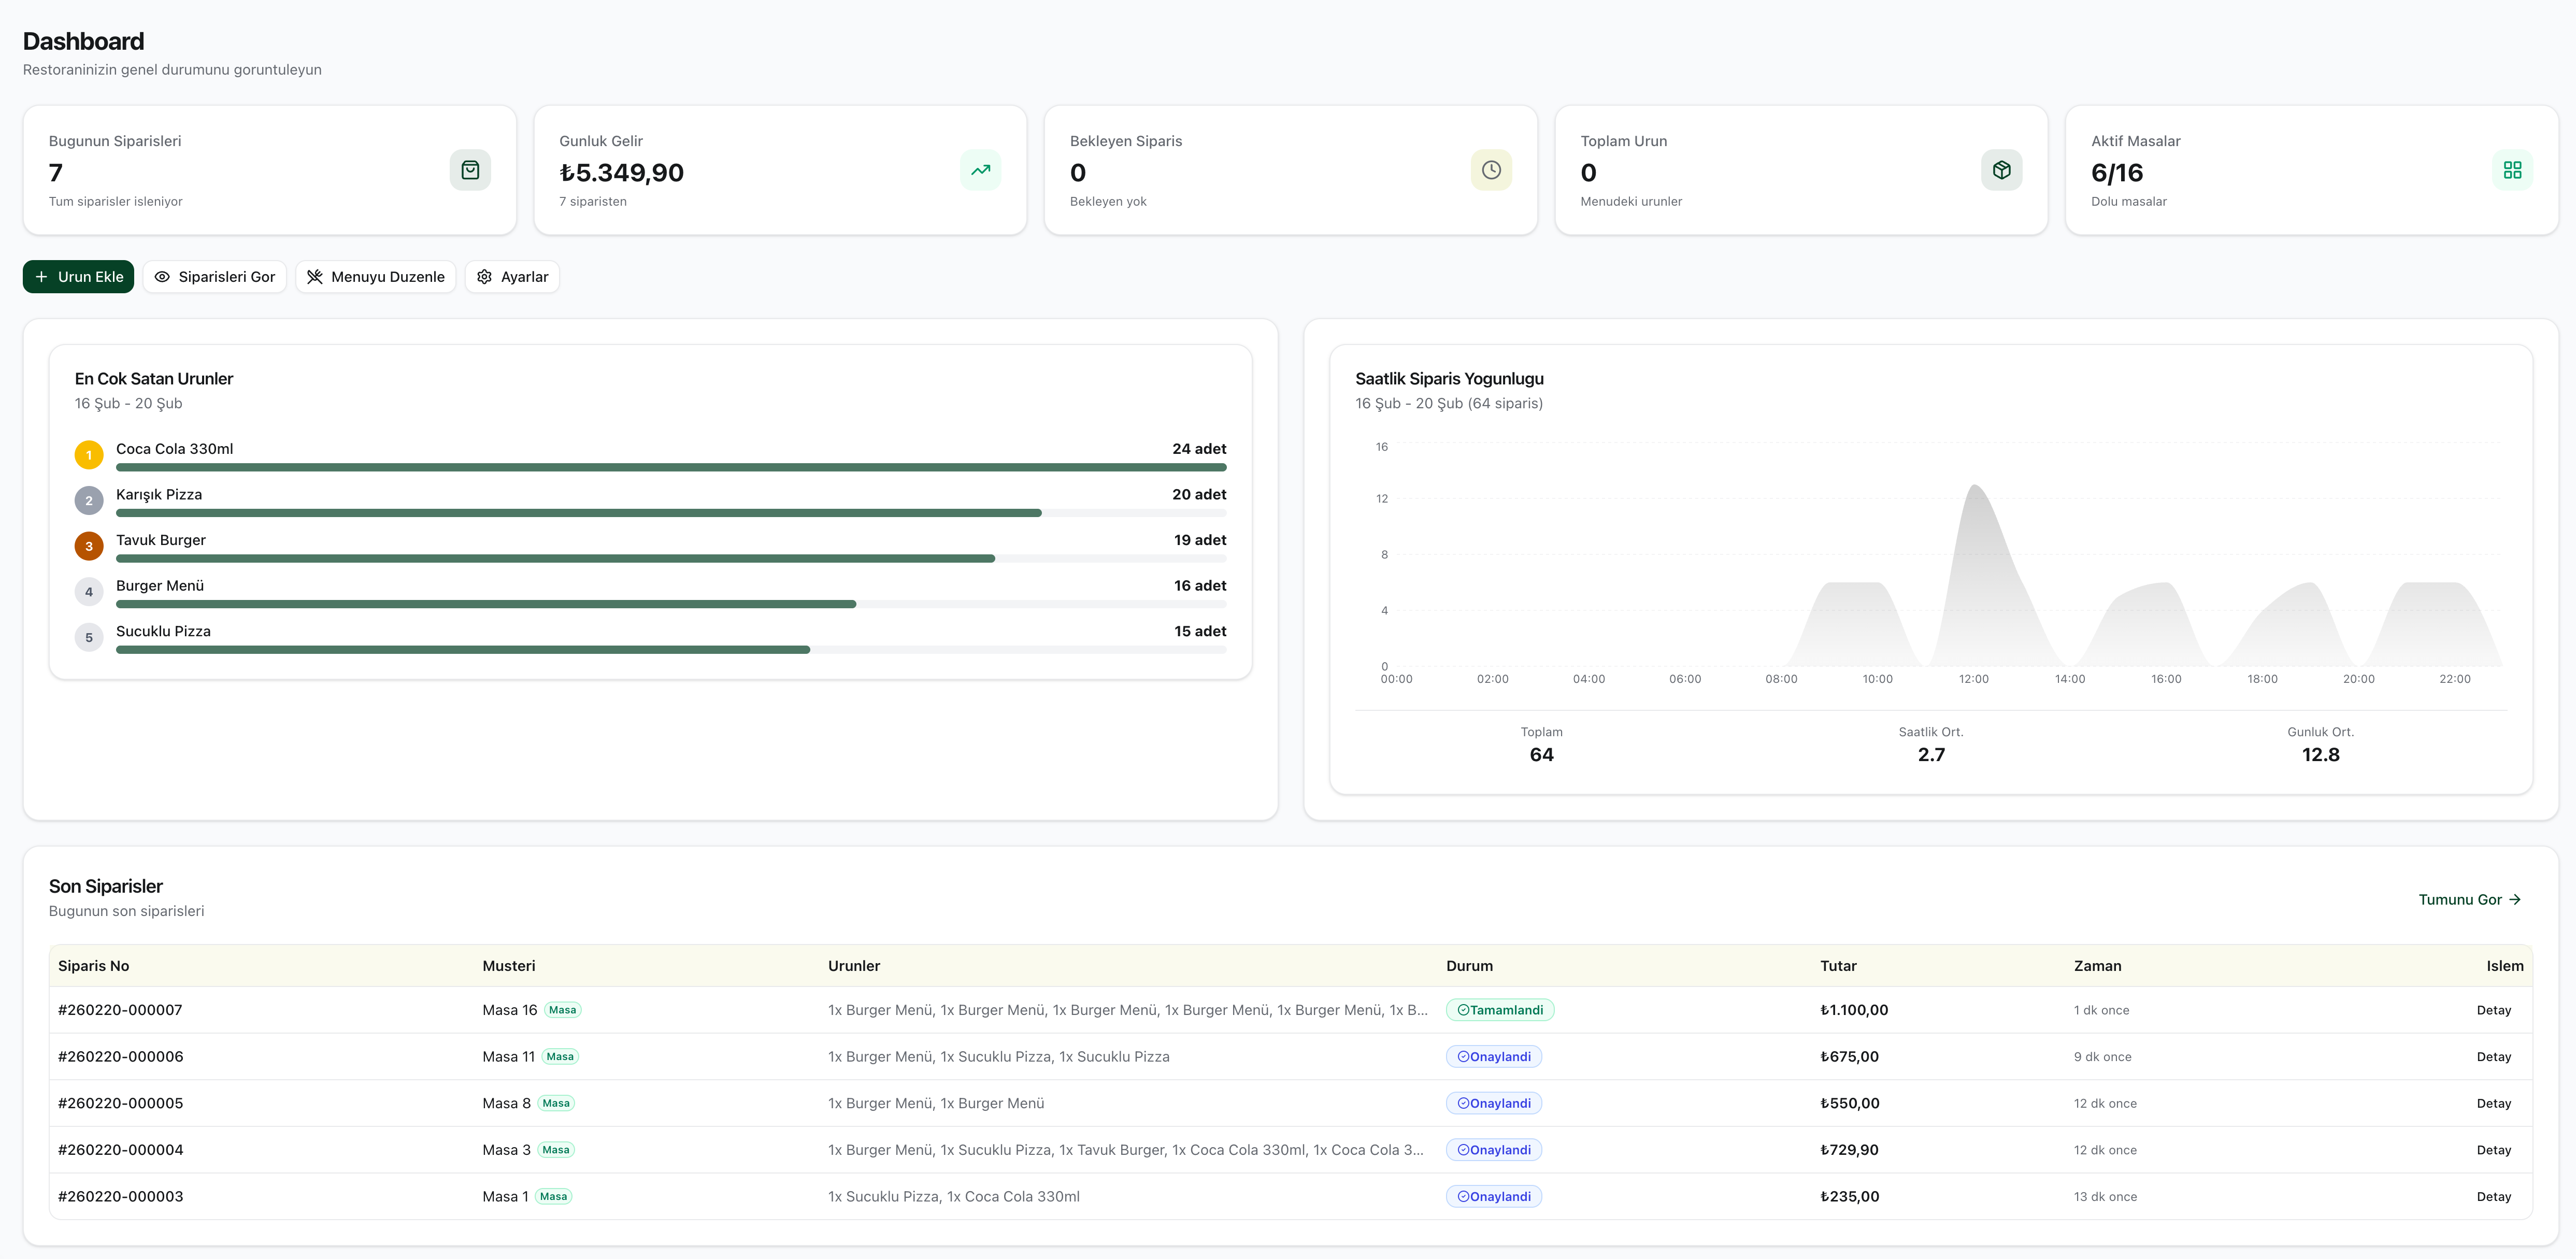Click gold rank 1 badge for Coca Cola

(x=89, y=455)
